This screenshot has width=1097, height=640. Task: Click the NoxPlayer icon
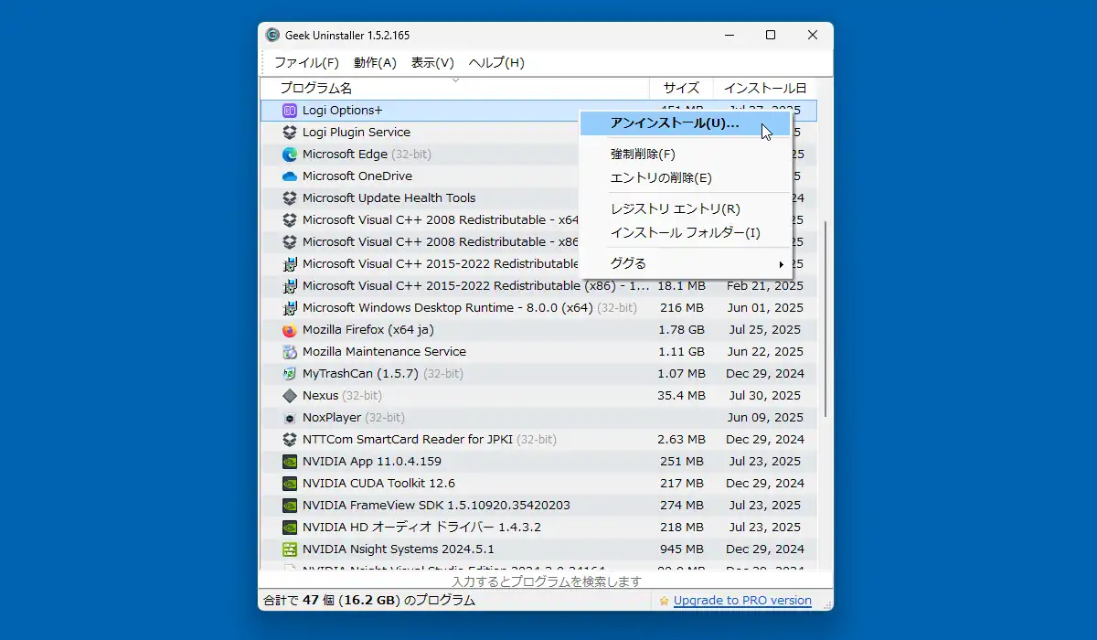click(x=290, y=418)
